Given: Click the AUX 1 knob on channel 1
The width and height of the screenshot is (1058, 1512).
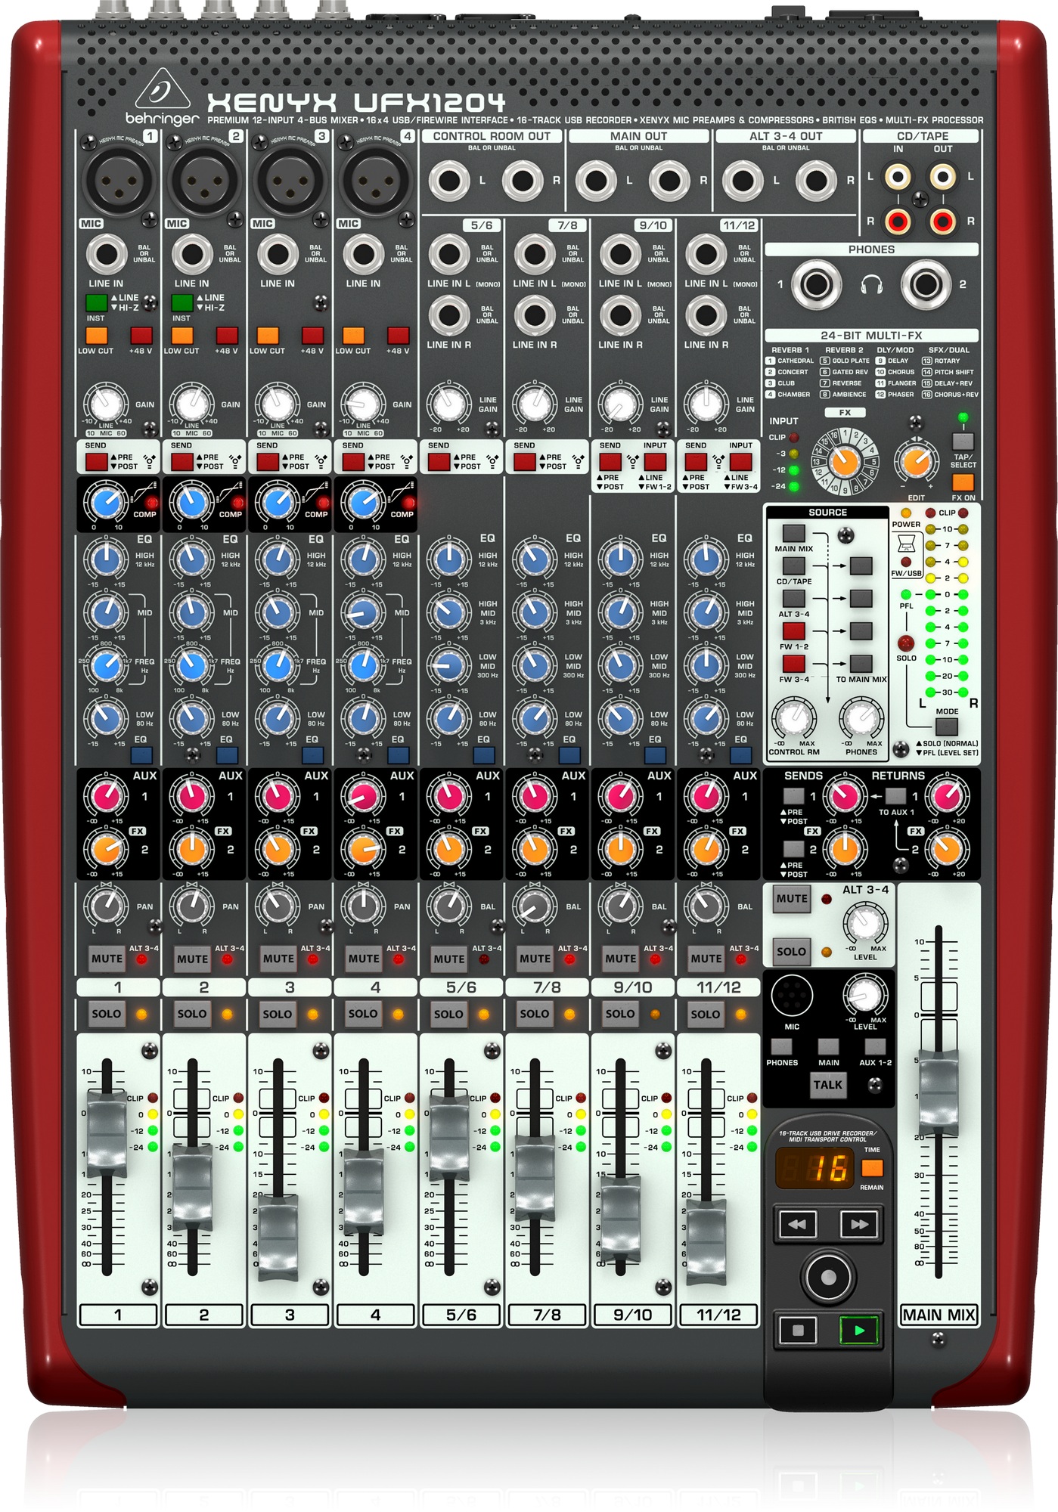Looking at the screenshot, I should (x=106, y=796).
